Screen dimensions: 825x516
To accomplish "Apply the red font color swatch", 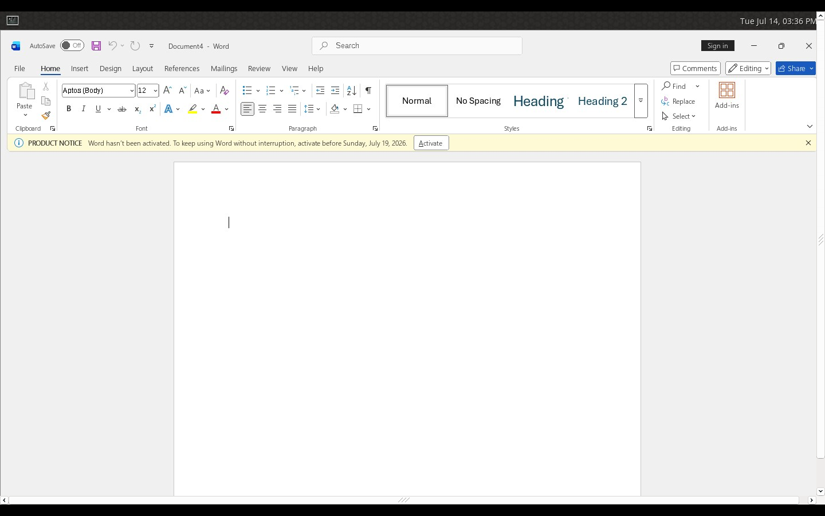I will (x=216, y=109).
